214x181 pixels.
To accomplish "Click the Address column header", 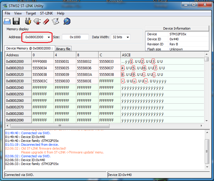I will coord(18,55).
